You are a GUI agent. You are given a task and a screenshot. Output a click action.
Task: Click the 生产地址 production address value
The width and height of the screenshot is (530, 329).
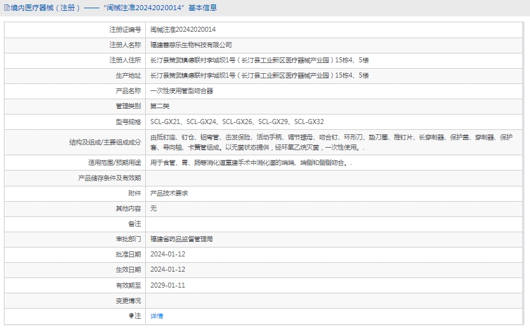click(x=259, y=75)
